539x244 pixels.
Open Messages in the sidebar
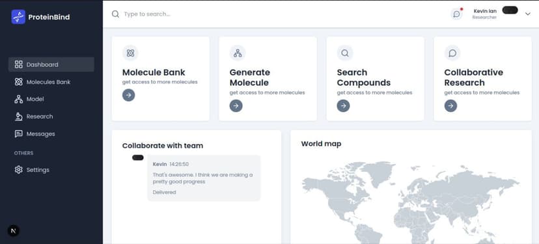[51, 134]
